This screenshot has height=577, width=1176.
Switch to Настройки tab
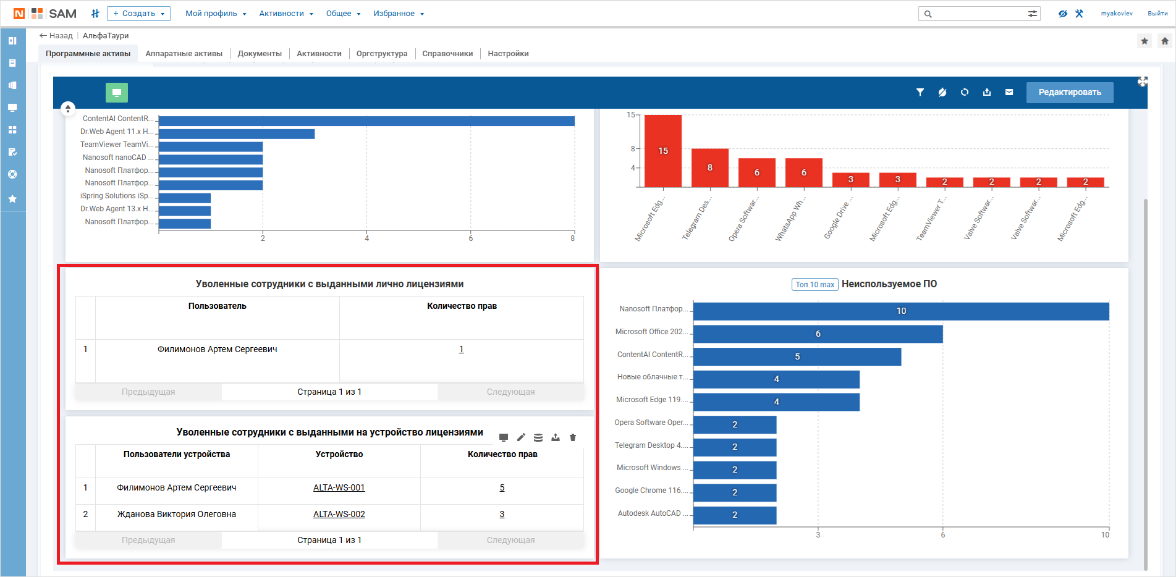pos(508,54)
